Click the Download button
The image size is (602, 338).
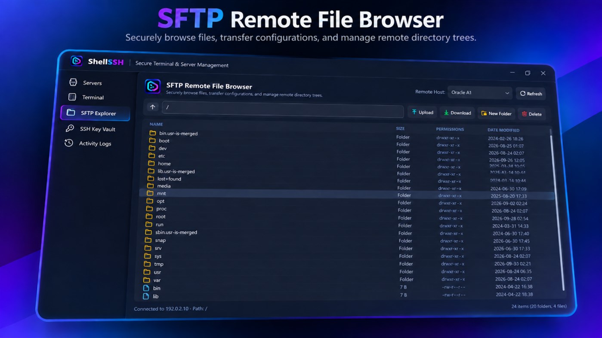[457, 113]
